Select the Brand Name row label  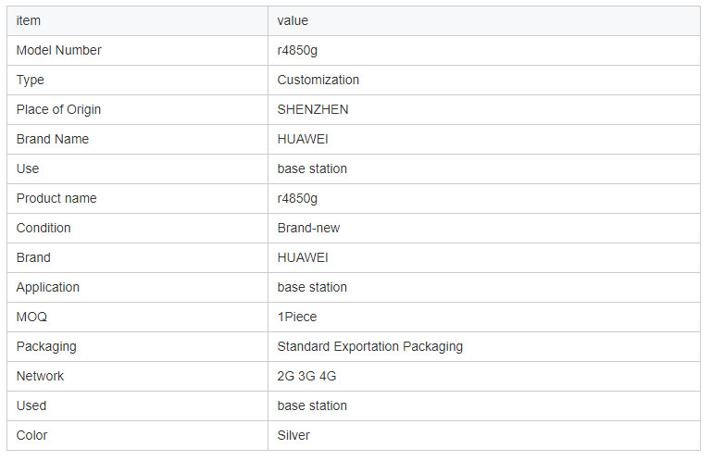click(53, 139)
